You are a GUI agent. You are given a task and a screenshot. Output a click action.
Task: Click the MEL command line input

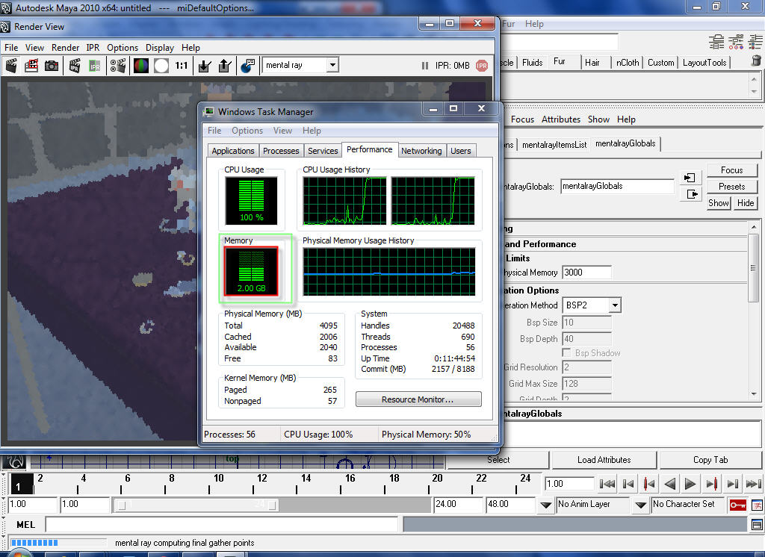[222, 524]
